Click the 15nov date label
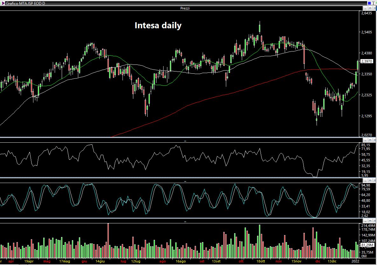This screenshot has height=265, width=377. pyautogui.click(x=297, y=261)
